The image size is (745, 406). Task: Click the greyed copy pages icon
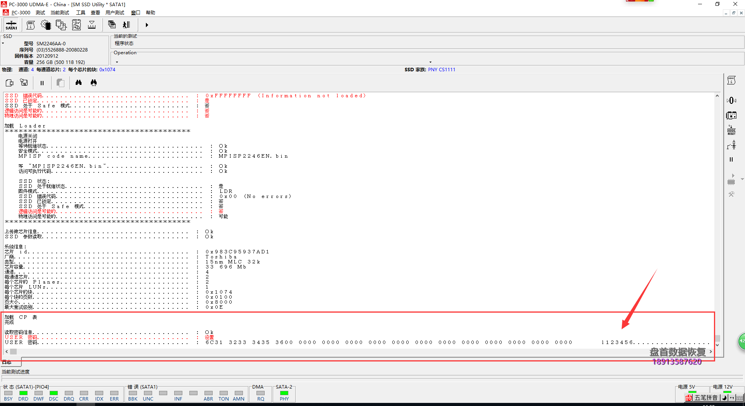tap(60, 83)
